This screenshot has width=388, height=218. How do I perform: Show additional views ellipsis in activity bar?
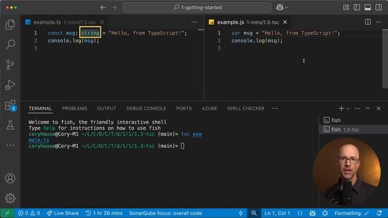[10, 145]
